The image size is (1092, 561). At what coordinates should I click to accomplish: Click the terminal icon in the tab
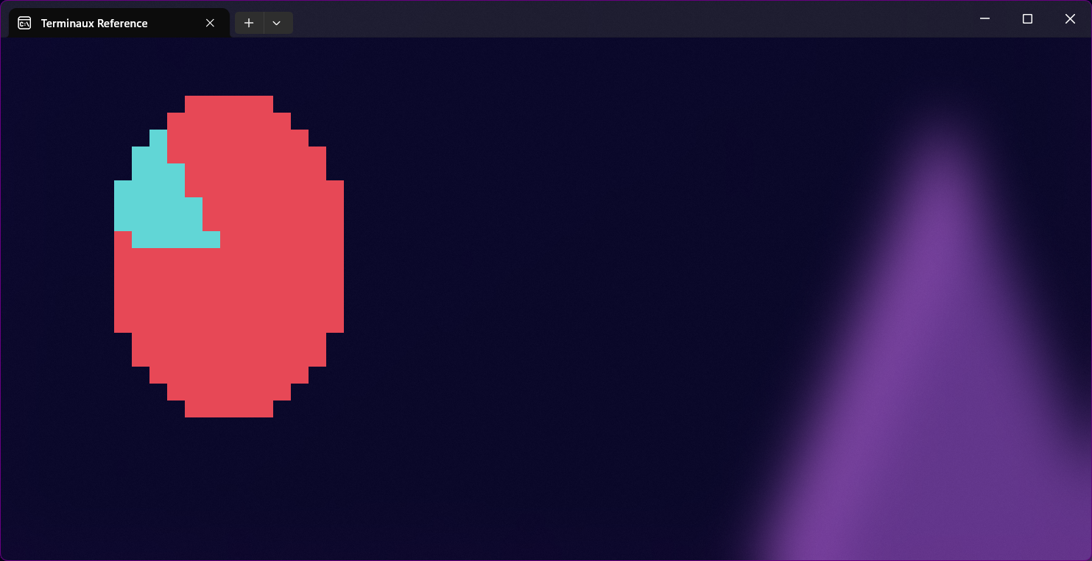(x=24, y=23)
